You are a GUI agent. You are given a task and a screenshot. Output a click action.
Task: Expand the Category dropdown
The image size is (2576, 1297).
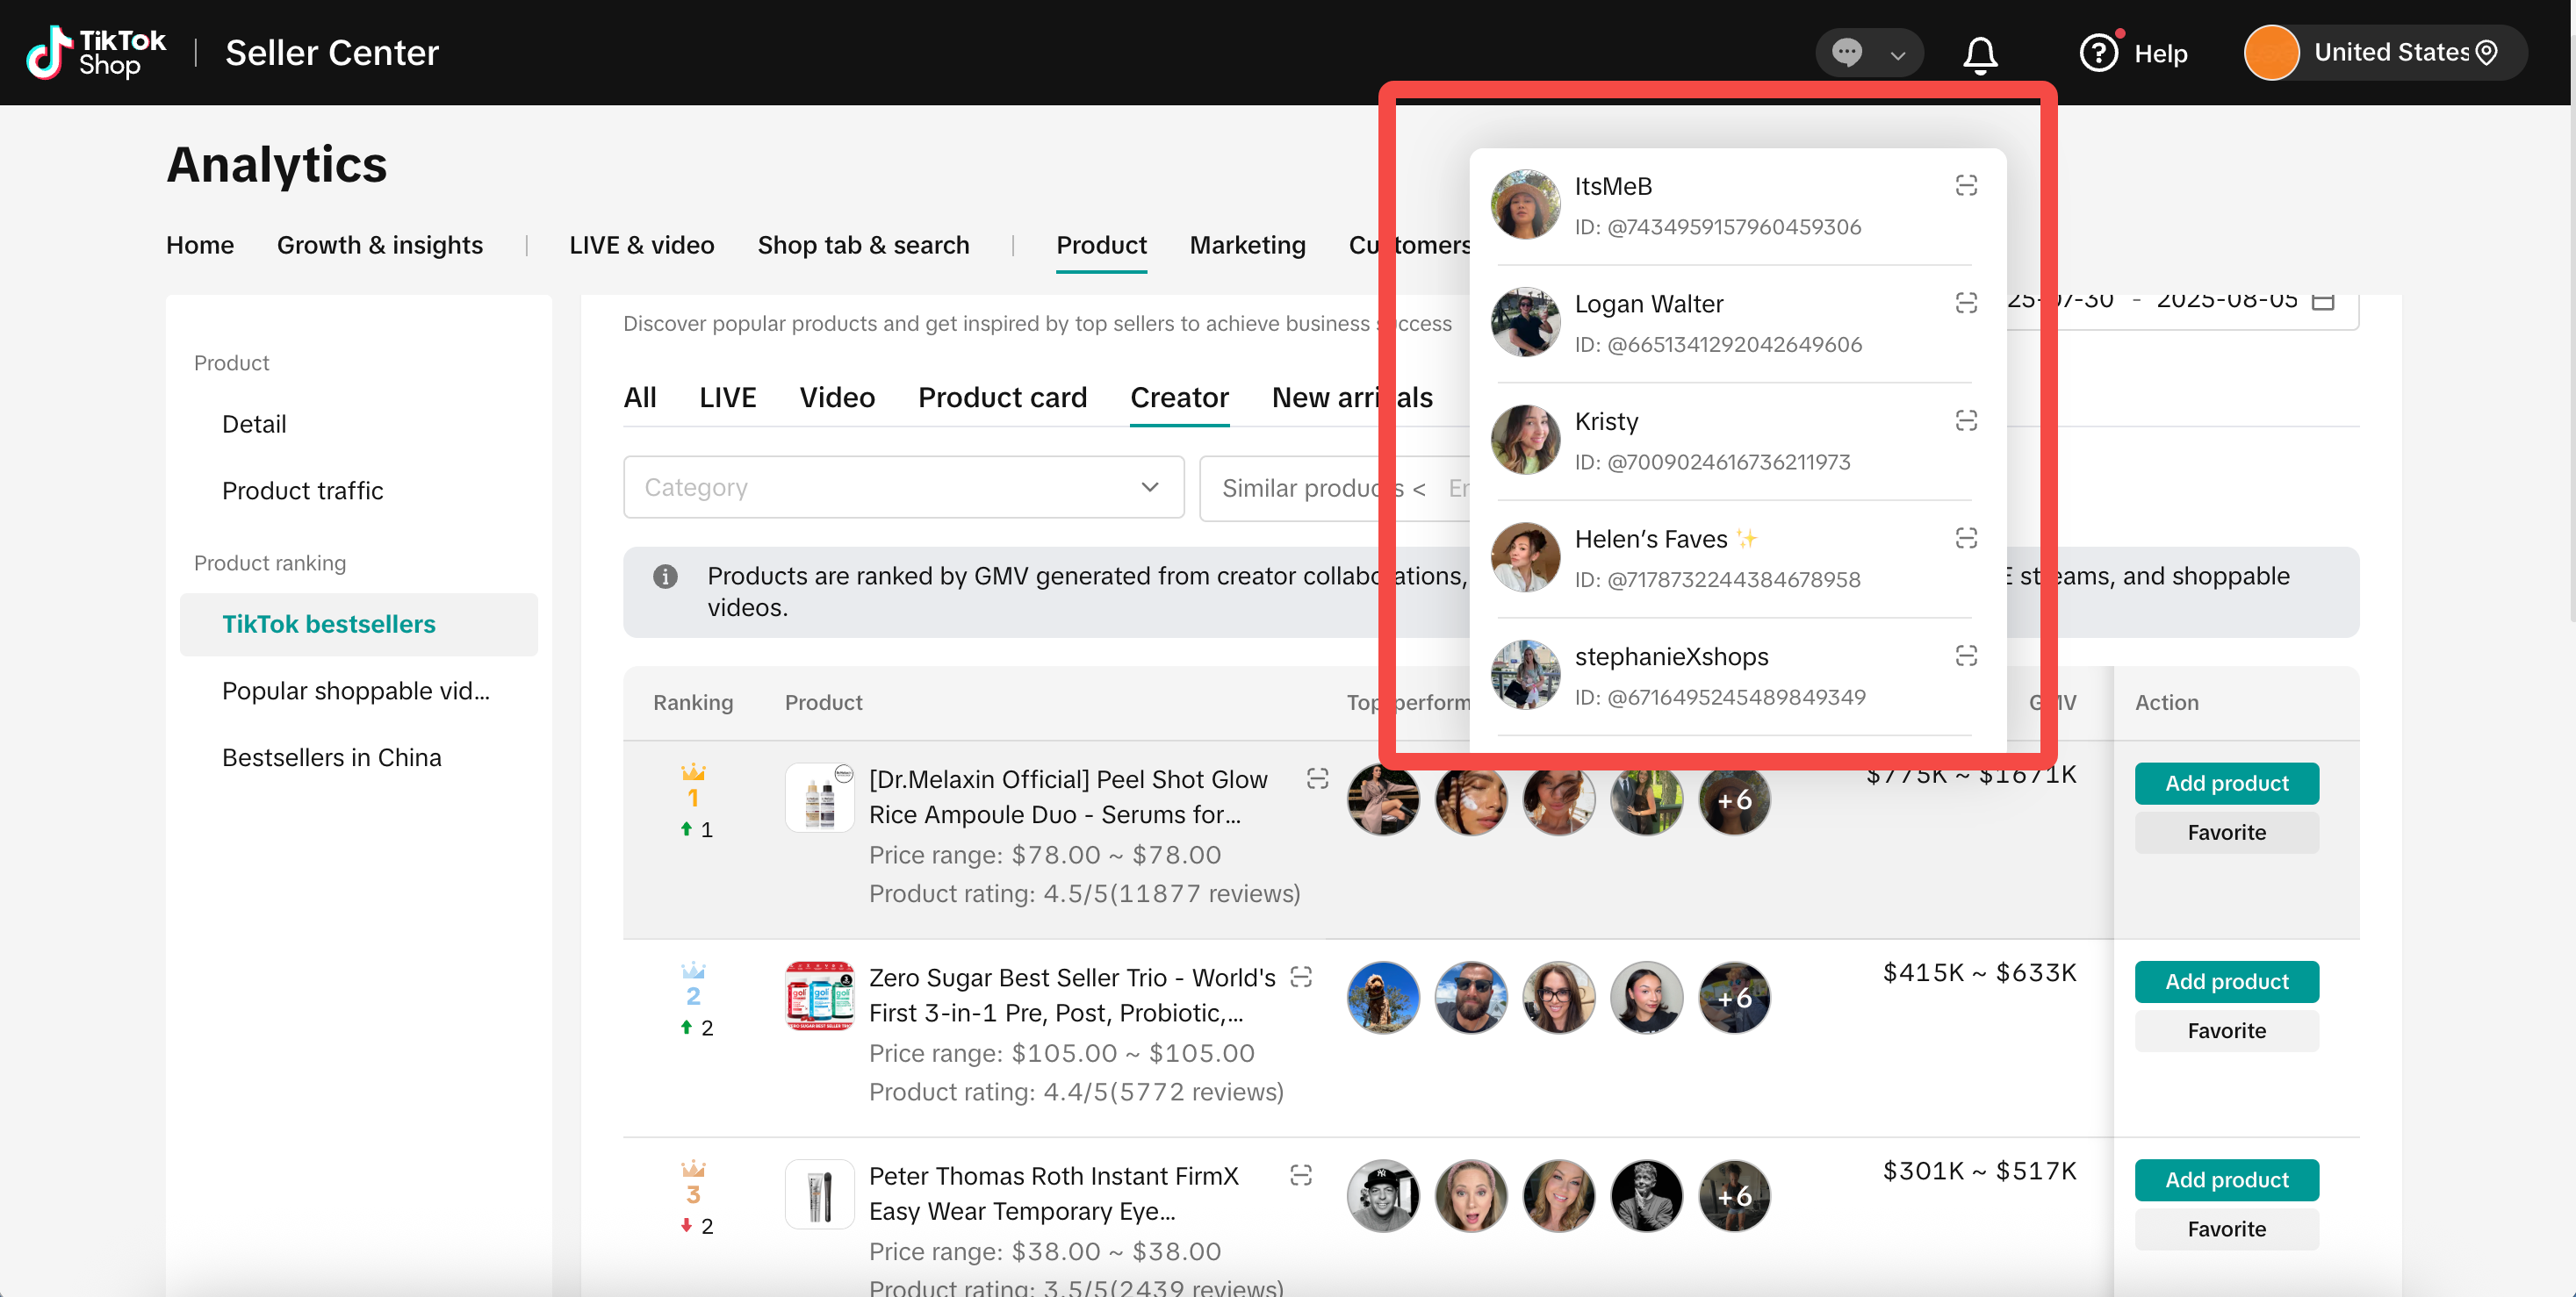point(902,488)
